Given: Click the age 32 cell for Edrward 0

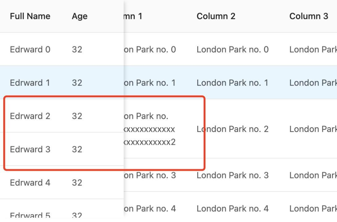Looking at the screenshot, I should [77, 50].
